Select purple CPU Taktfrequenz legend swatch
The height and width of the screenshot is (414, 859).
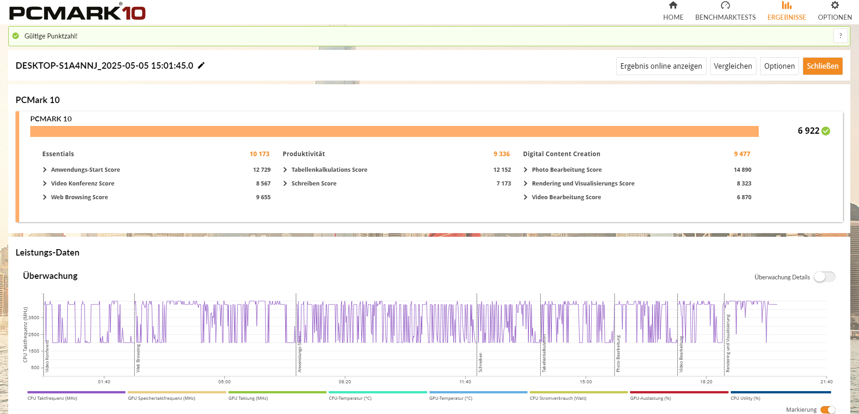[76, 392]
